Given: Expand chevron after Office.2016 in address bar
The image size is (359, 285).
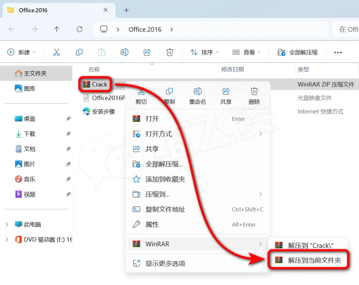Looking at the screenshot, I should (172, 30).
